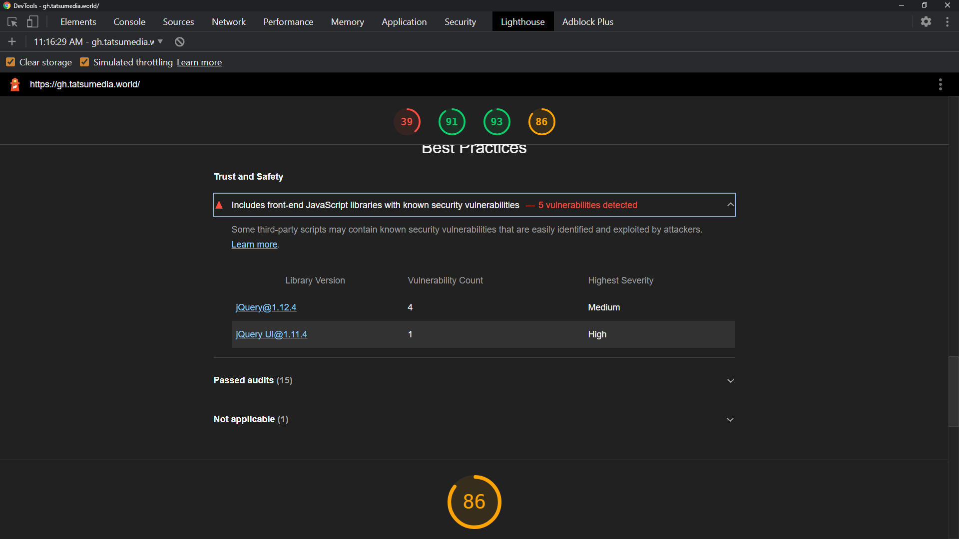This screenshot has height=539, width=959.
Task: Click the inspect element picker icon
Action: [12, 22]
